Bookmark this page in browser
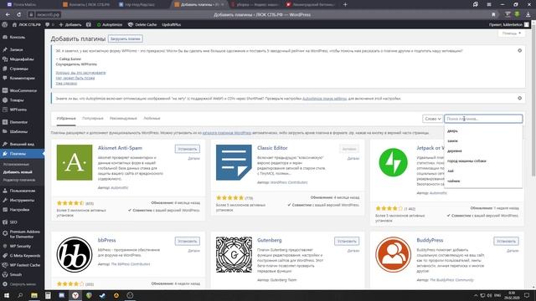This screenshot has width=536, height=301. 493,15
